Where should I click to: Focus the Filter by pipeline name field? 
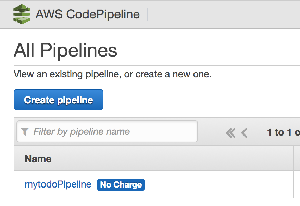point(107,131)
